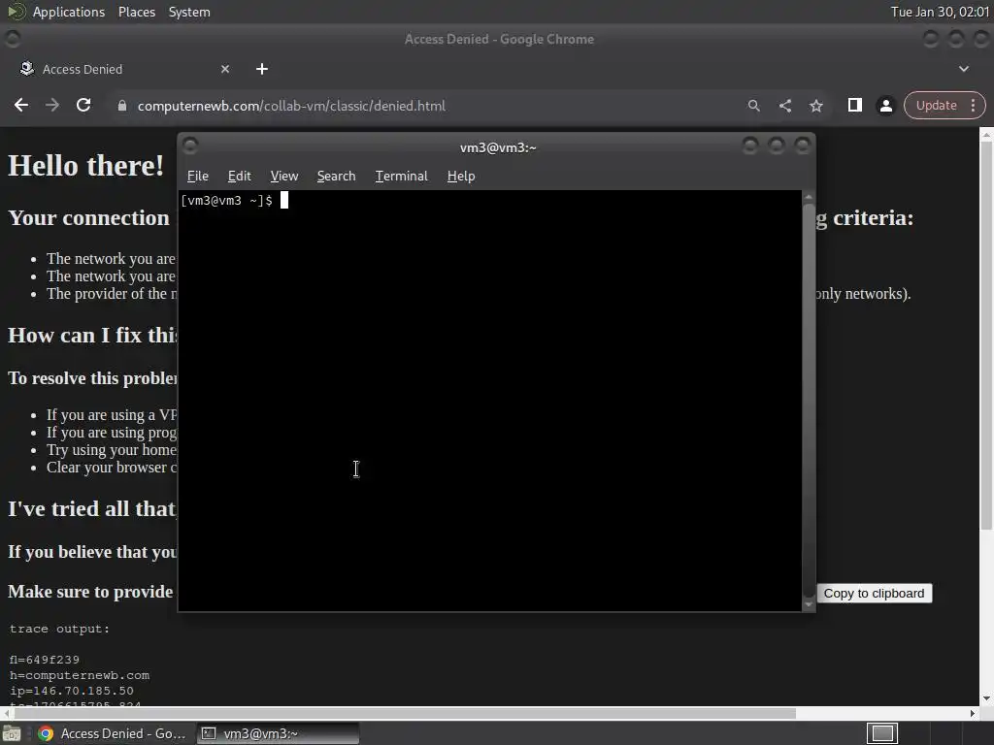Screen dimensions: 994x745
Task: Click the 'trace output:' text
Action: pyautogui.click(x=59, y=629)
